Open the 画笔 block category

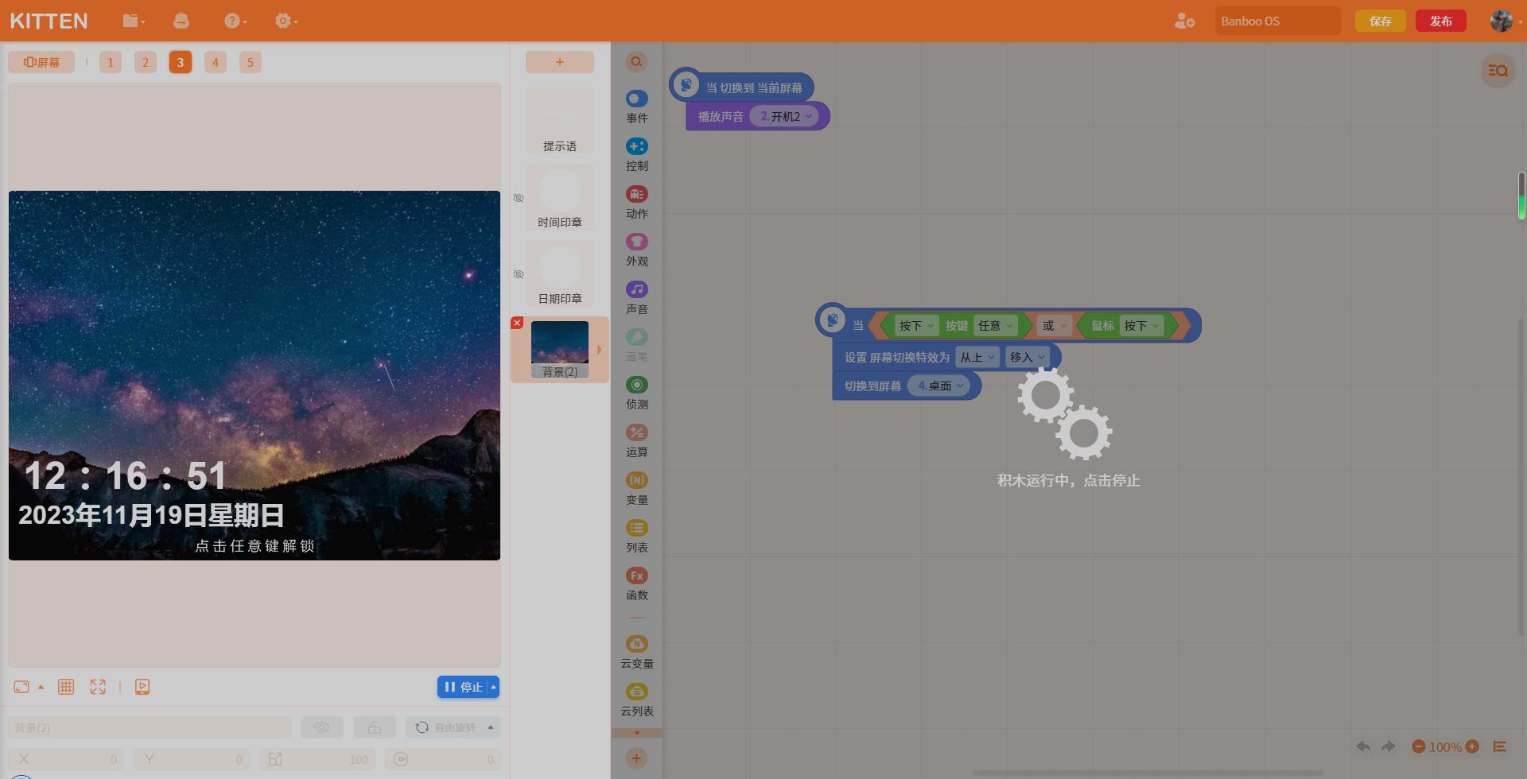(x=637, y=346)
